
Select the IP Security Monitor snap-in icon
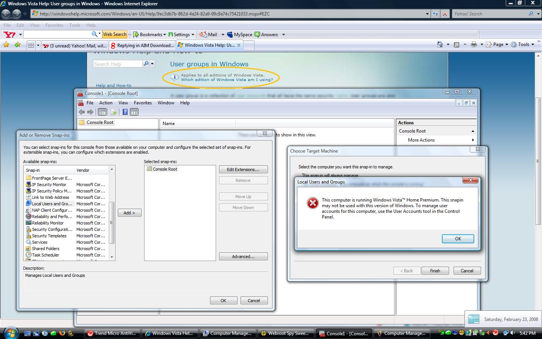click(29, 185)
